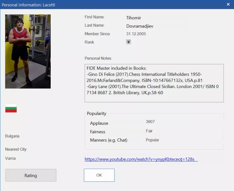Click the Applause value 3907
234x191 pixels.
point(150,122)
